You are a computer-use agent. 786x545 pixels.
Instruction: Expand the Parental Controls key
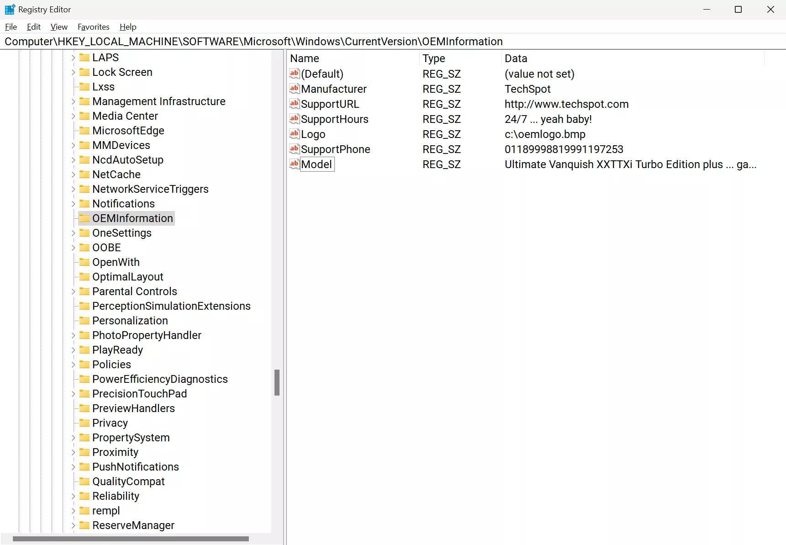coord(73,291)
